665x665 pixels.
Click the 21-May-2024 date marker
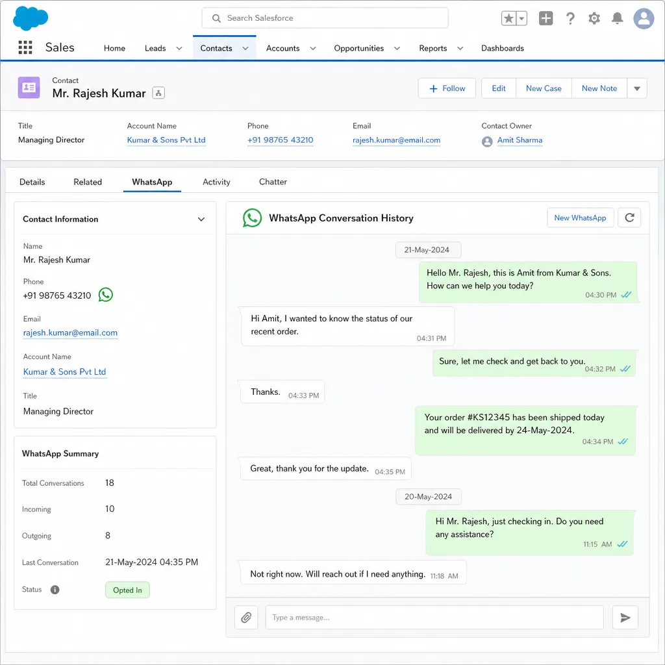pos(428,250)
